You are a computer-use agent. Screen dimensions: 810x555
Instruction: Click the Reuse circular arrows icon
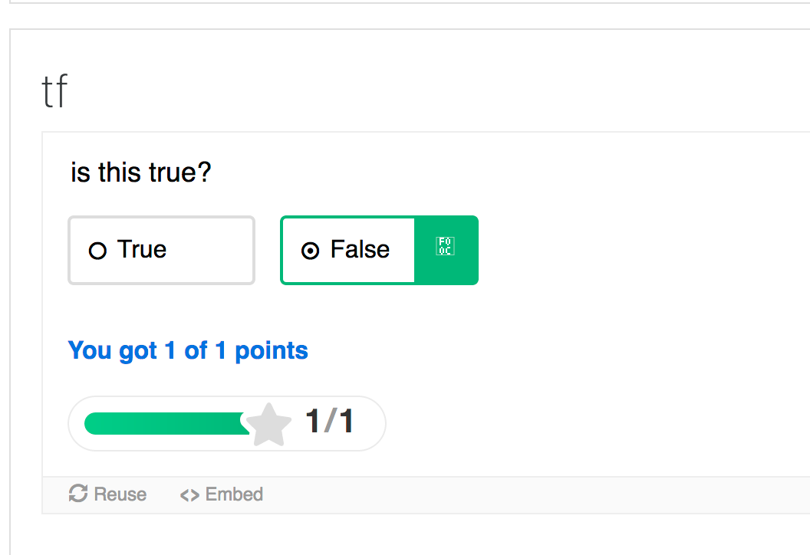(x=78, y=493)
